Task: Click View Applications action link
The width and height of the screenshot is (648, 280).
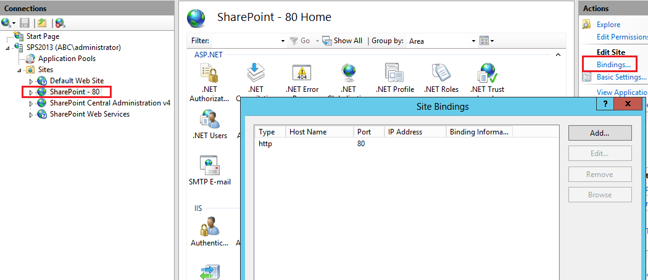Action: [622, 92]
